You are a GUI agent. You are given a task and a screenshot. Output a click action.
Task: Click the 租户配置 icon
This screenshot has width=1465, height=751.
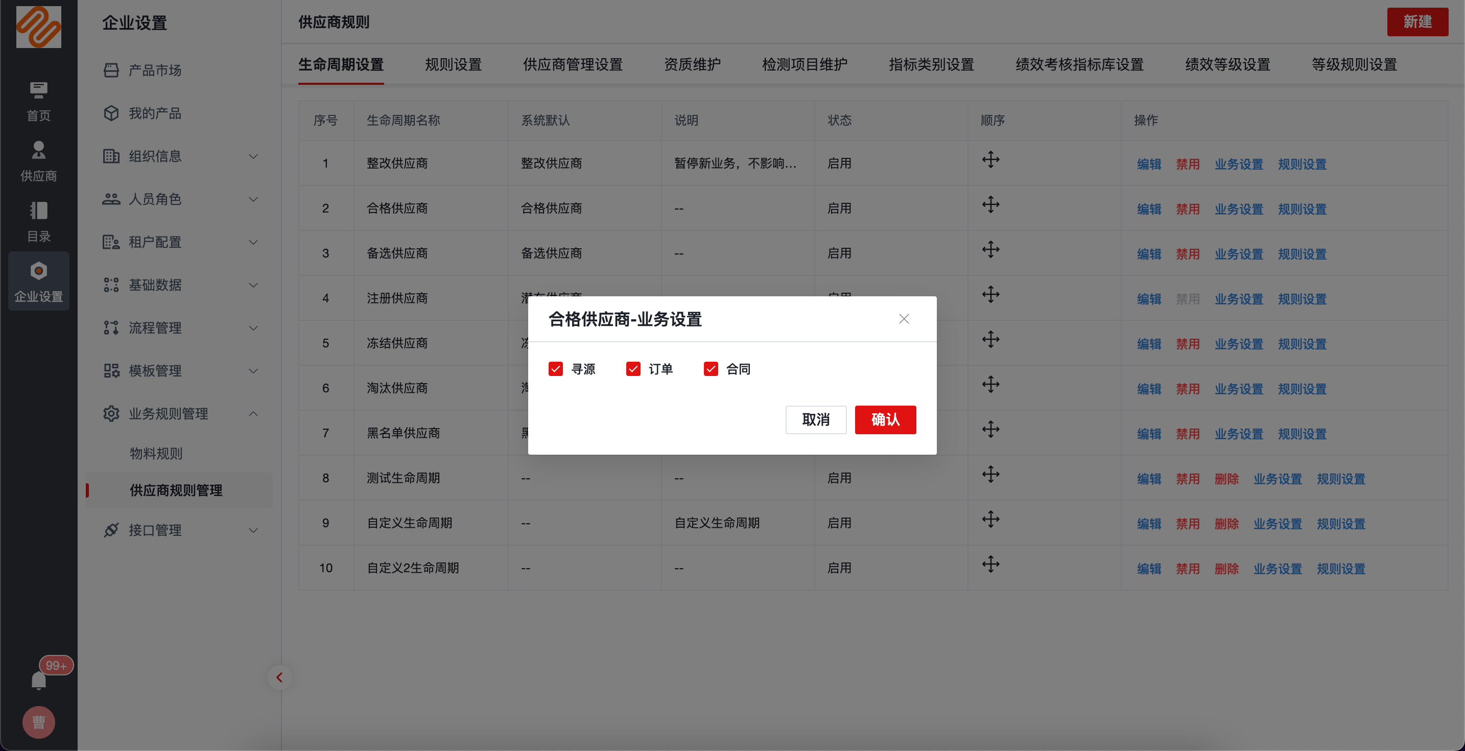tap(111, 242)
